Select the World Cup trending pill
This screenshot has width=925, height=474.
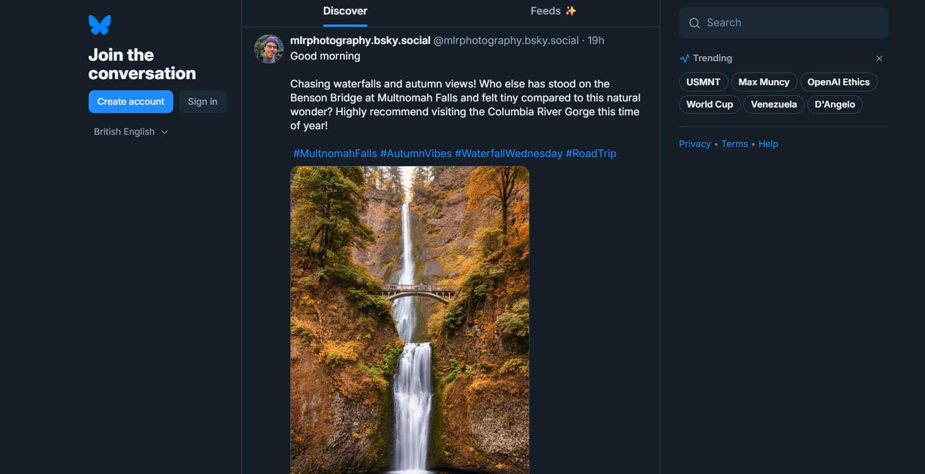[x=709, y=104]
